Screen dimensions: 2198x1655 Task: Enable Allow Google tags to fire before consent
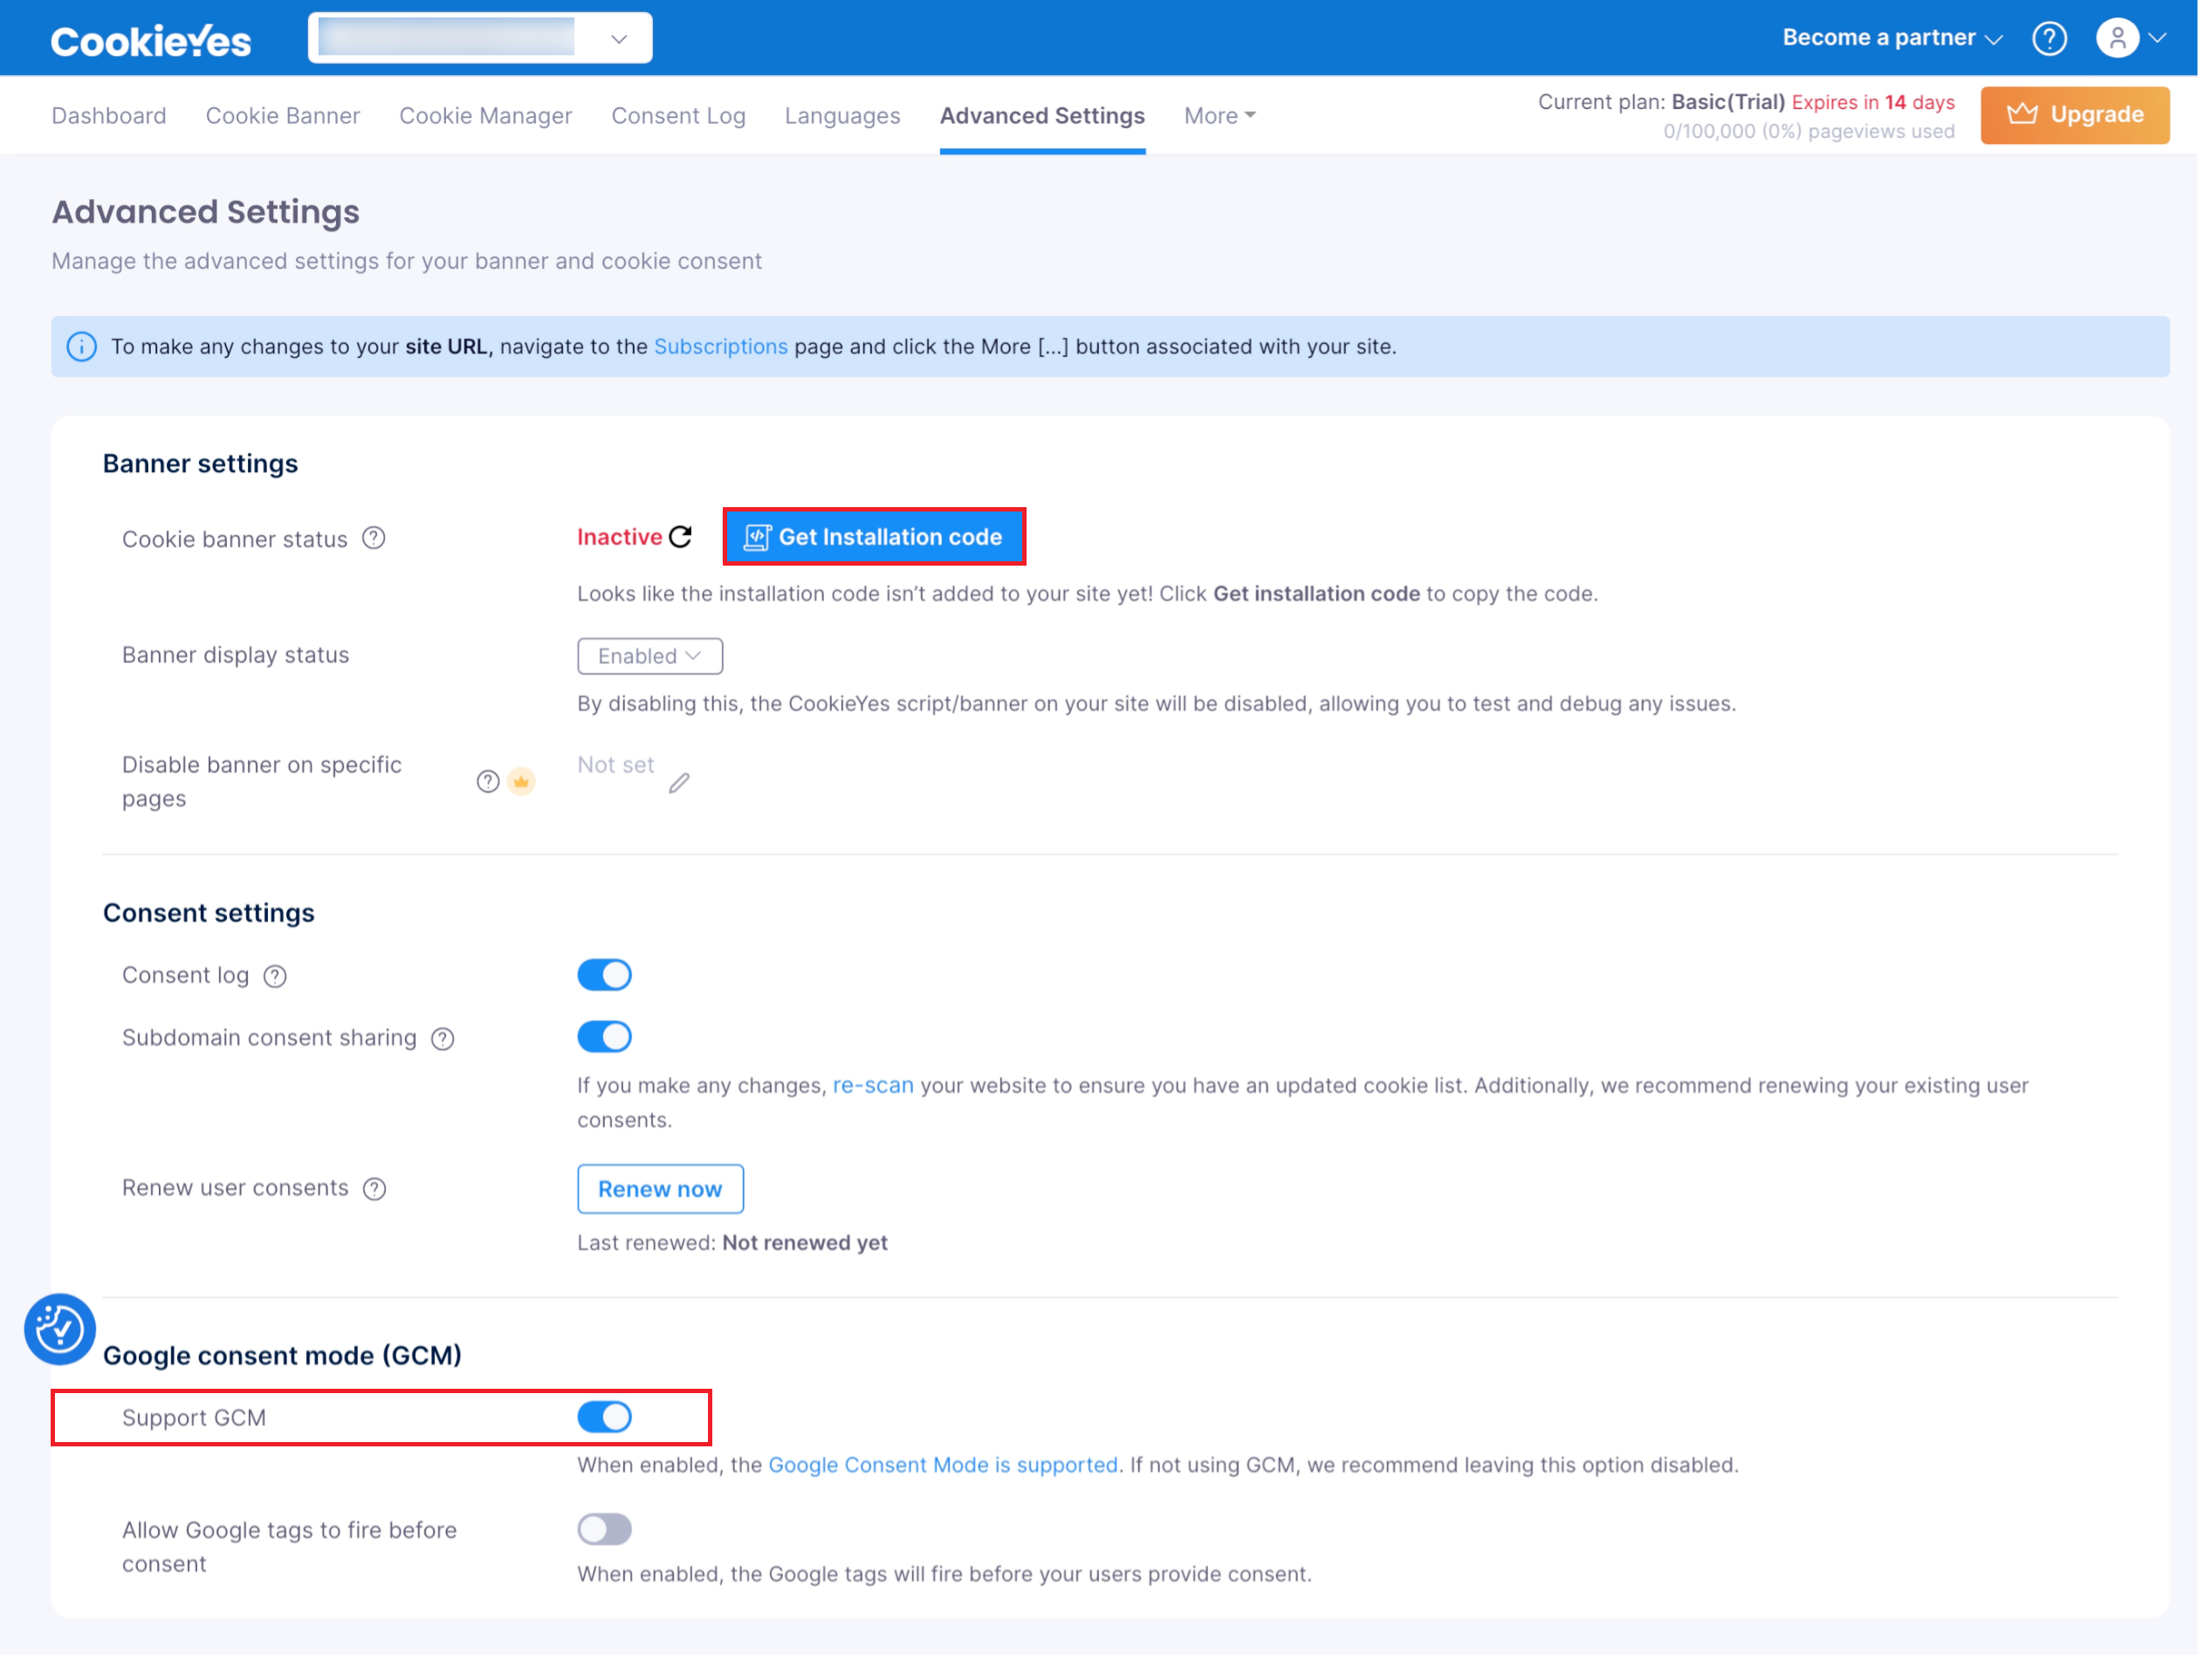[604, 1528]
